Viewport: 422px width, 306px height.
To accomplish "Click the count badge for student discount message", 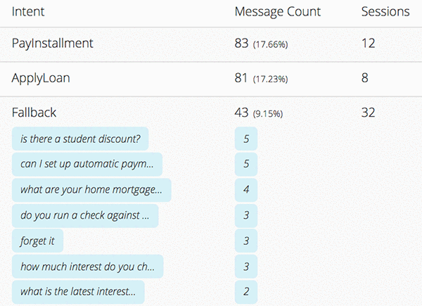I will click(x=246, y=139).
